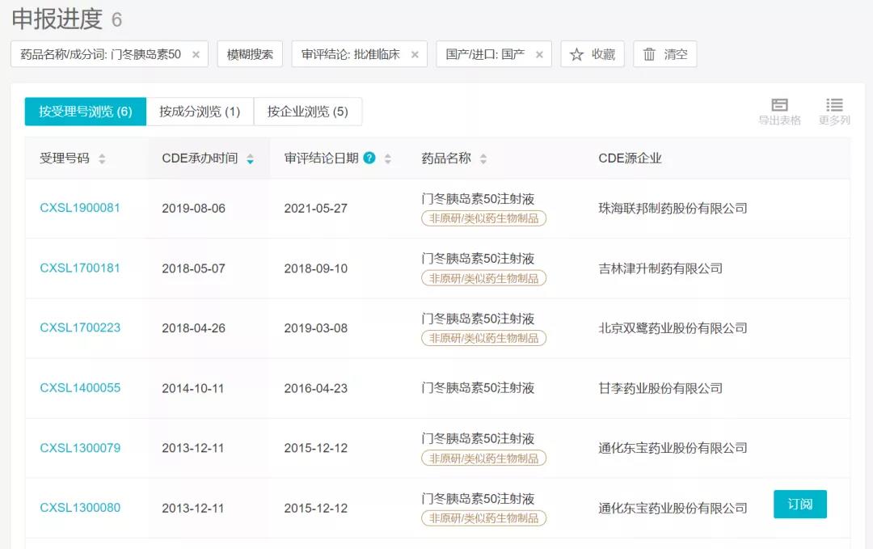Open acceptance number CXSL1900081

80,208
